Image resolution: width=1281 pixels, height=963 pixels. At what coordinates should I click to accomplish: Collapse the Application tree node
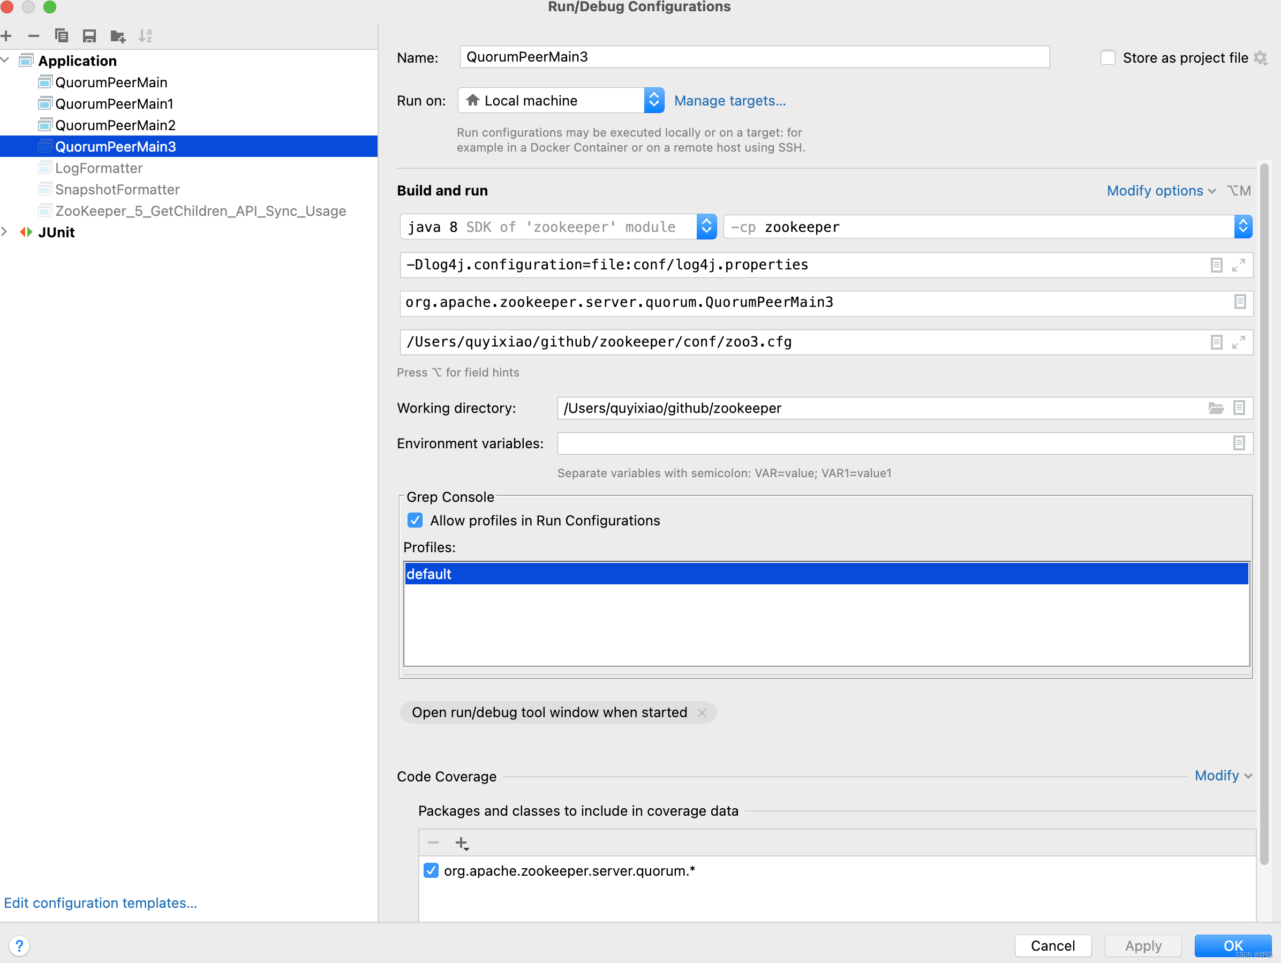coord(5,60)
